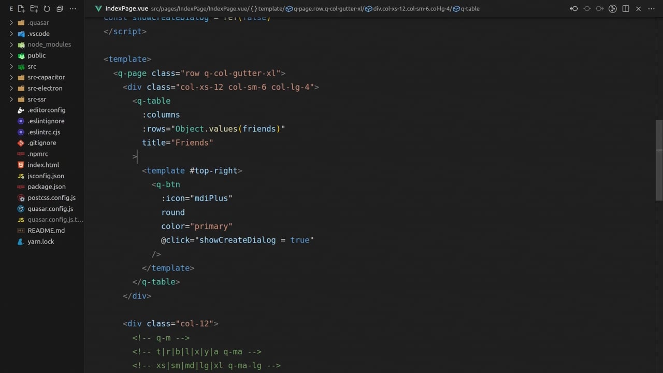Expand the src folder chevron
663x373 pixels.
coord(11,66)
